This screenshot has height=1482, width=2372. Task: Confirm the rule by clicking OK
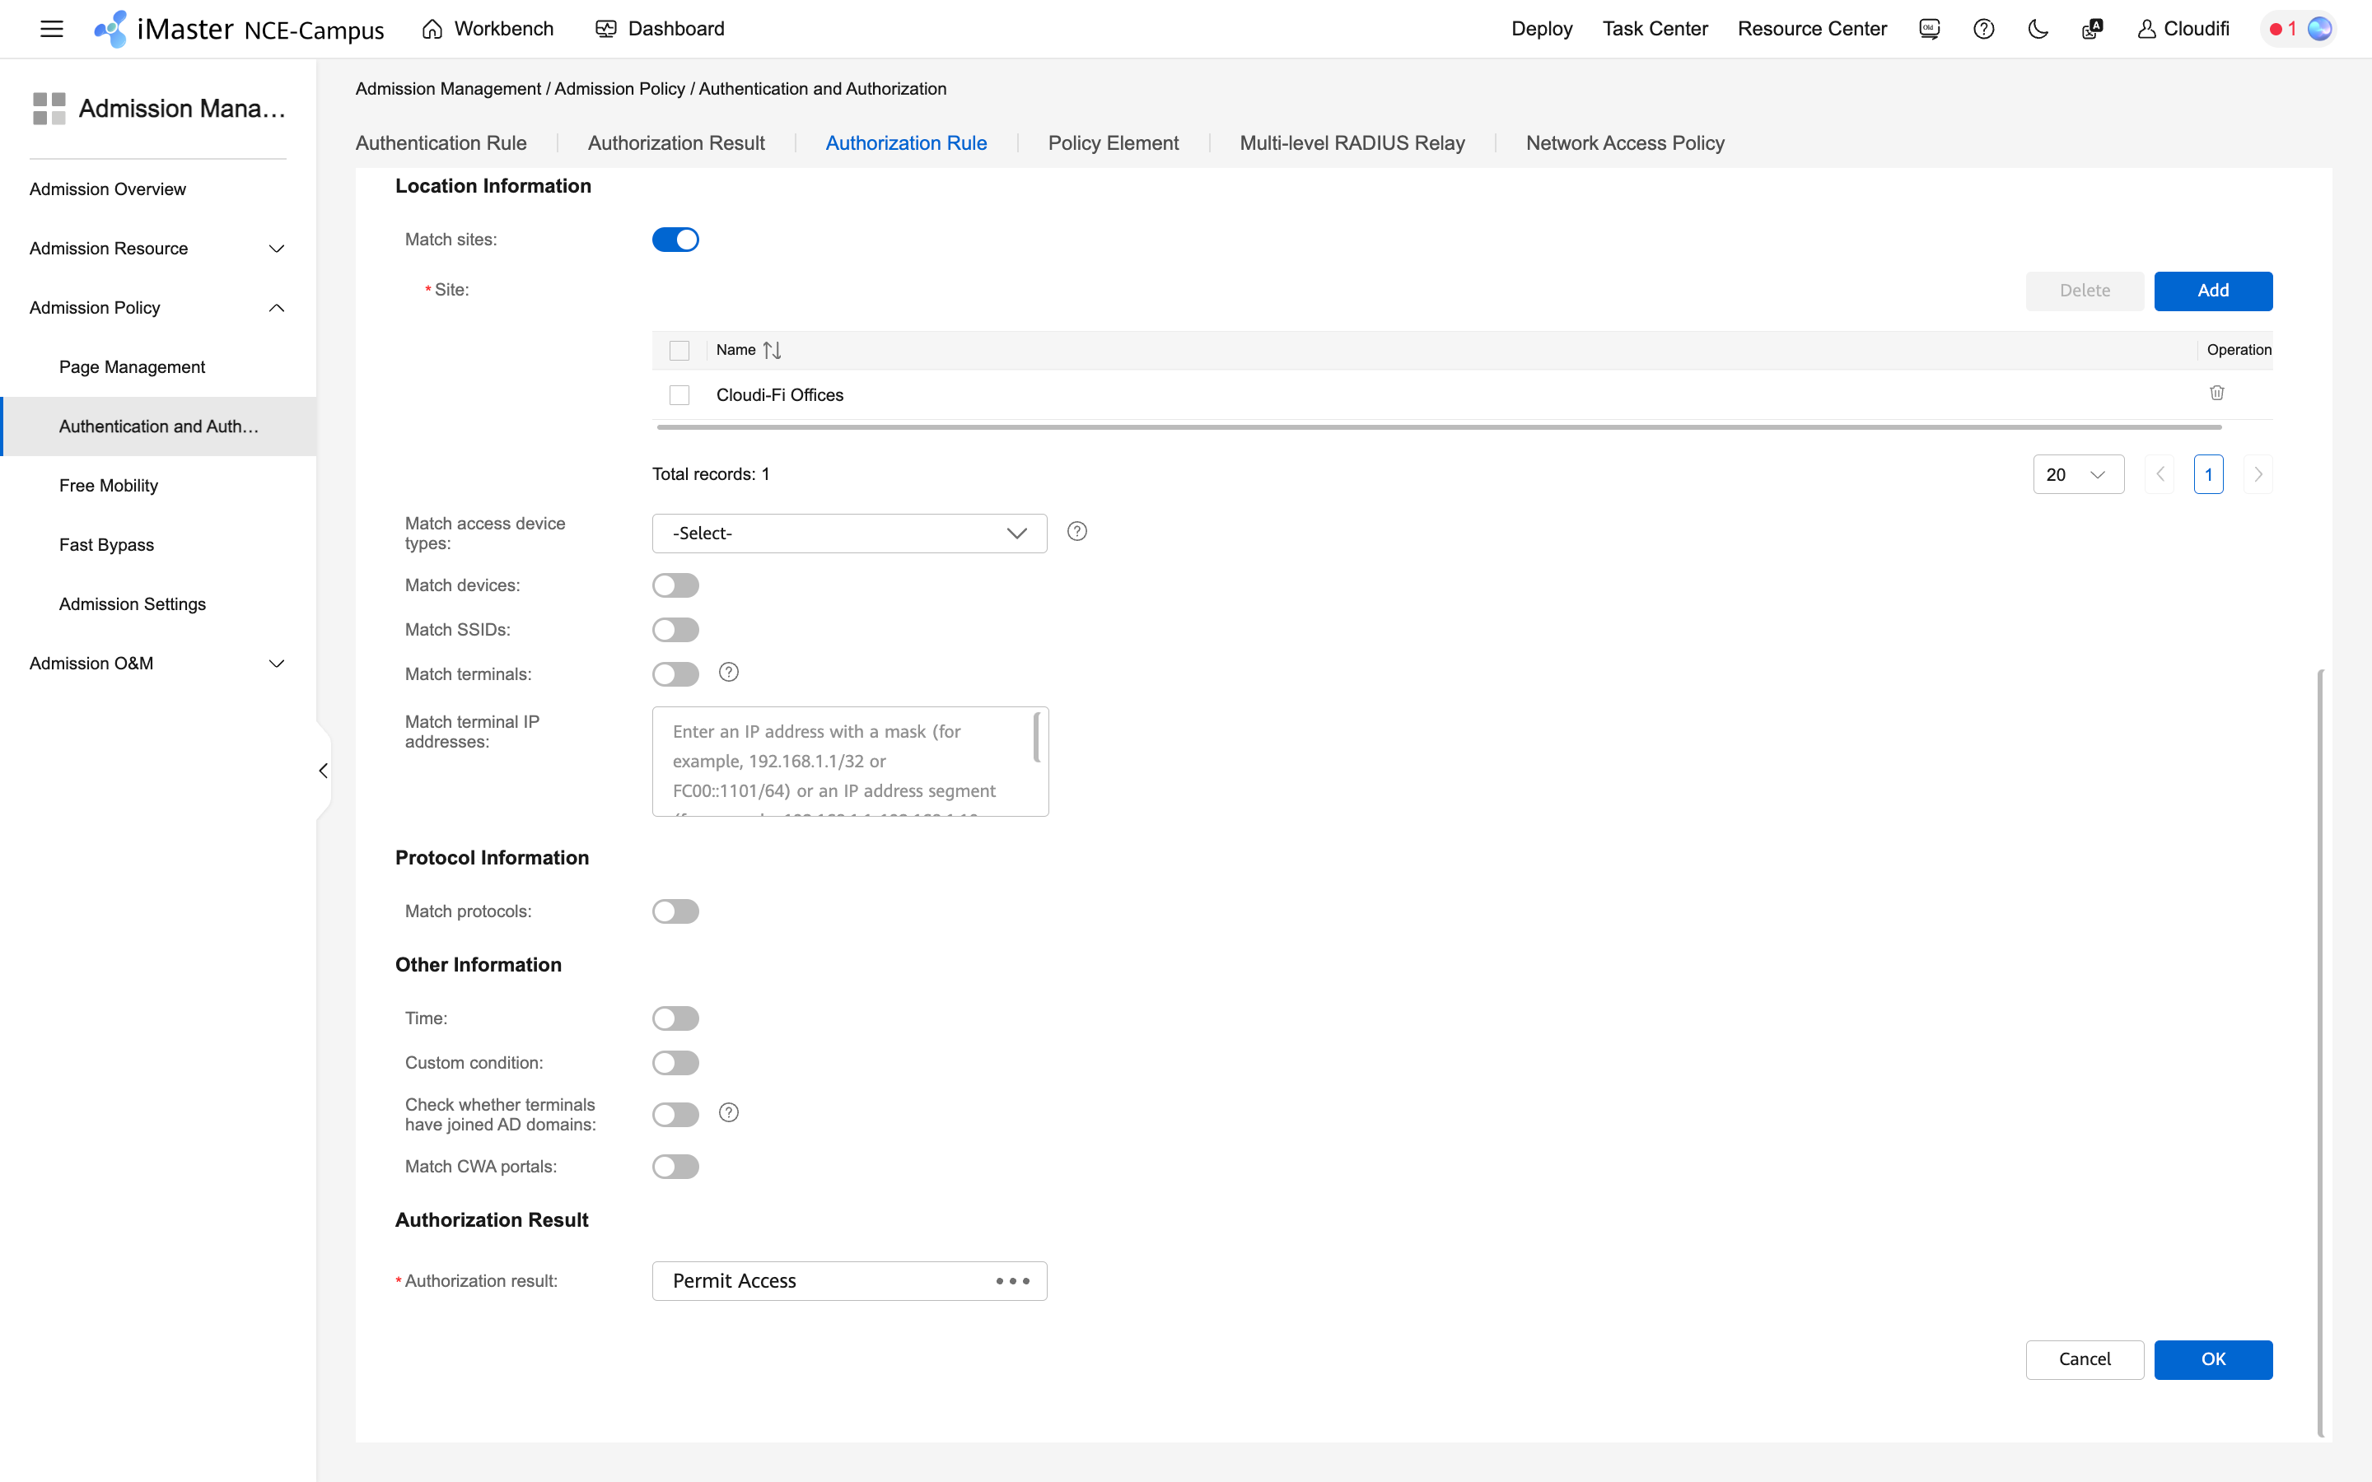[2213, 1359]
